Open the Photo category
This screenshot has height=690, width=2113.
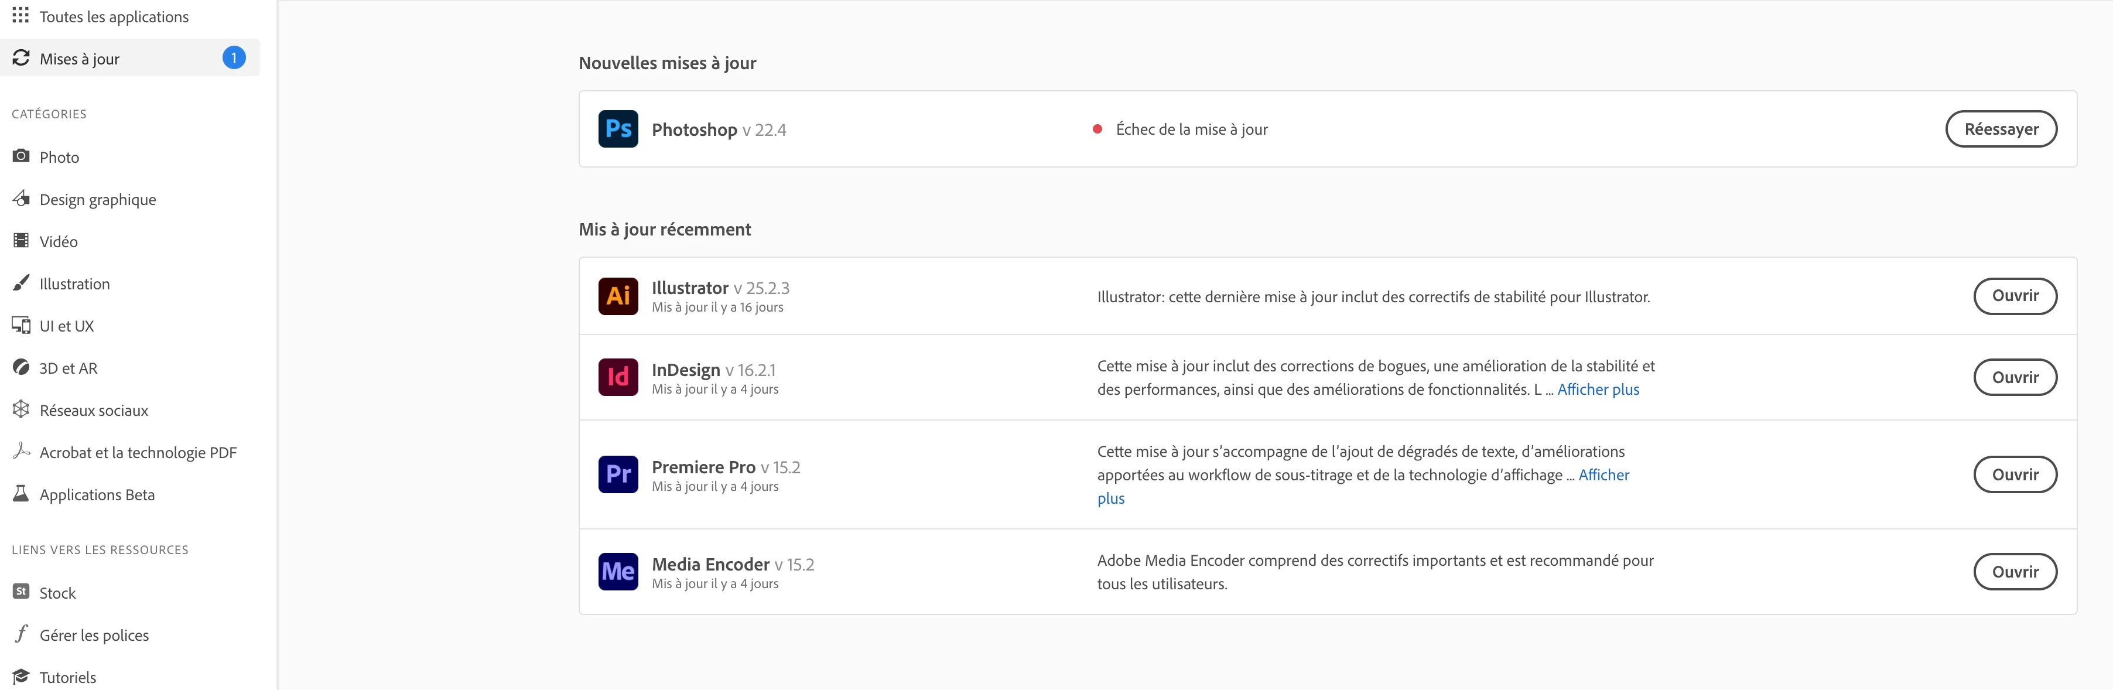click(59, 157)
